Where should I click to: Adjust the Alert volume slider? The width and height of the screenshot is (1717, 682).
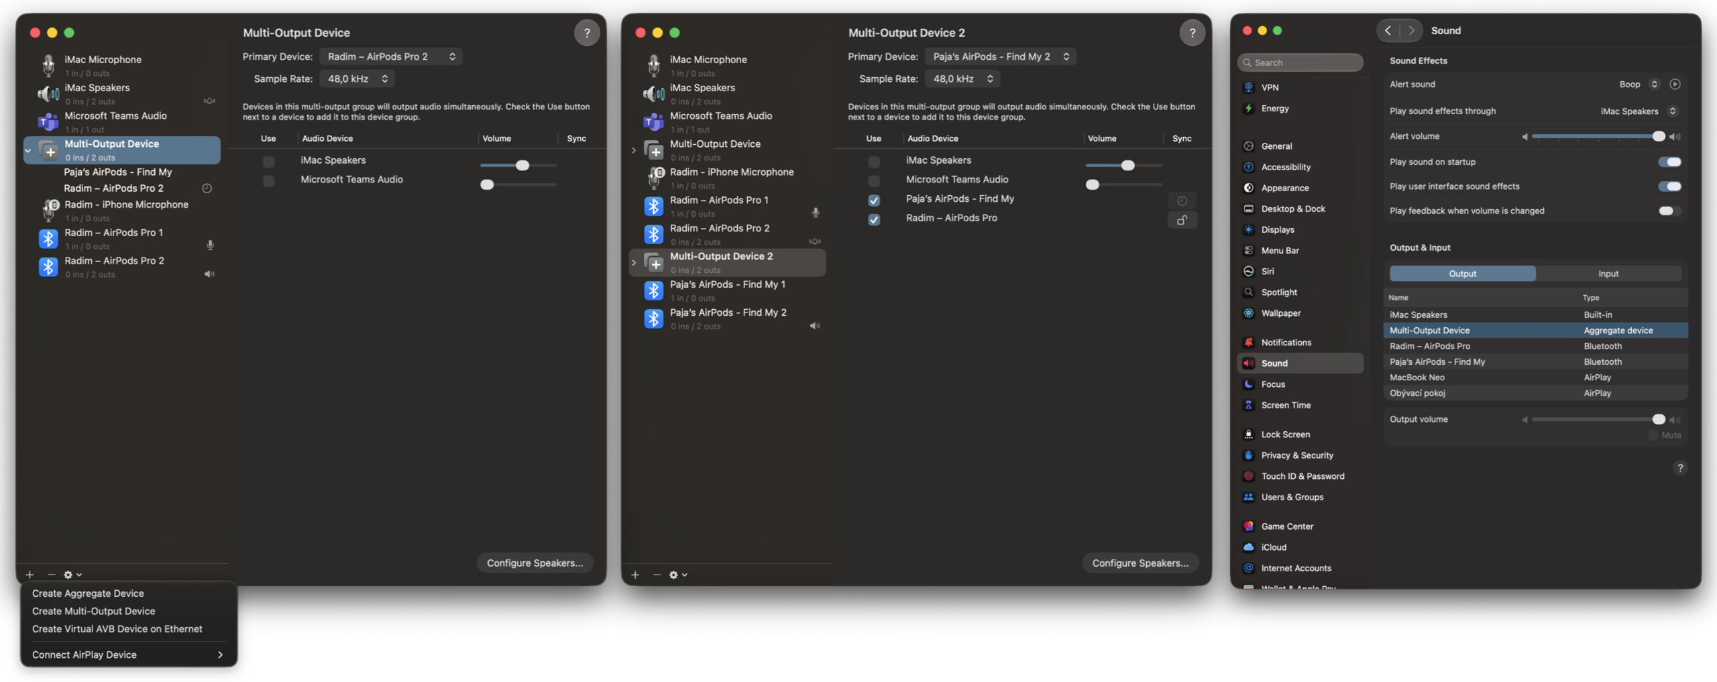(1598, 136)
